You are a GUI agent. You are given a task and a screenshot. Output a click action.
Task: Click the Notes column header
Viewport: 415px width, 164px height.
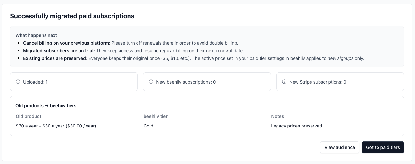tap(278, 116)
